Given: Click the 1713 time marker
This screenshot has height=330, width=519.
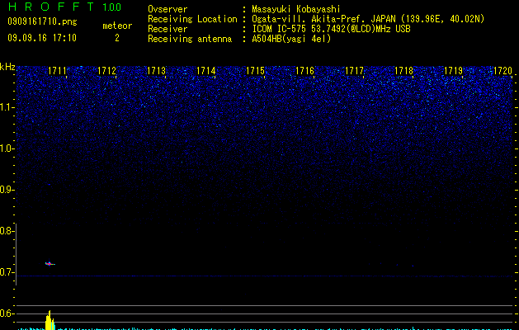Looking at the screenshot, I should point(156,70).
